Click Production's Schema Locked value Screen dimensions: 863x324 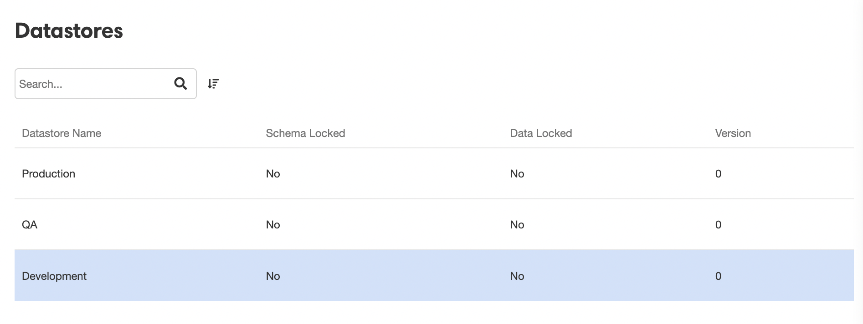(x=273, y=174)
